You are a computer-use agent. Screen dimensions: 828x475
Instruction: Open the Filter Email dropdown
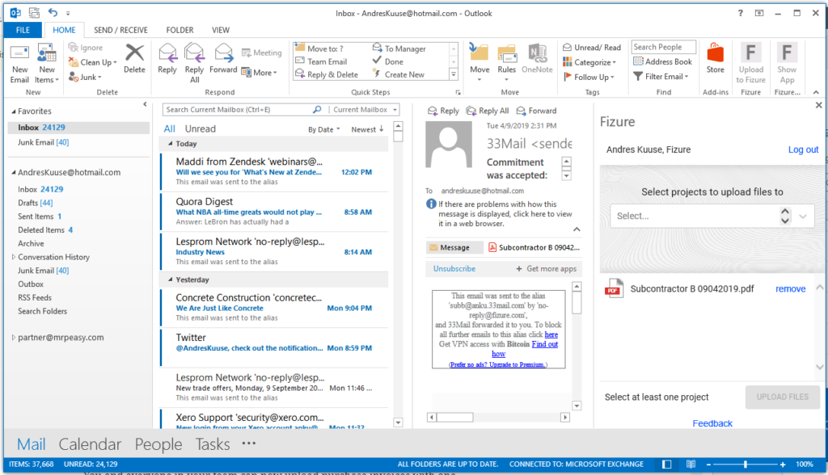click(x=661, y=77)
